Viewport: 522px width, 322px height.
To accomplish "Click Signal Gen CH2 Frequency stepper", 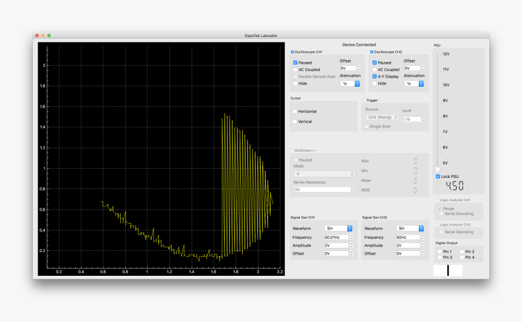I will point(422,238).
